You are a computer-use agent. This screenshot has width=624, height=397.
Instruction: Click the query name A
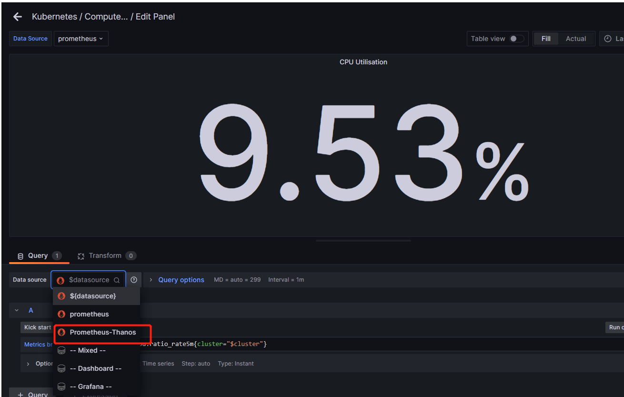click(x=31, y=310)
